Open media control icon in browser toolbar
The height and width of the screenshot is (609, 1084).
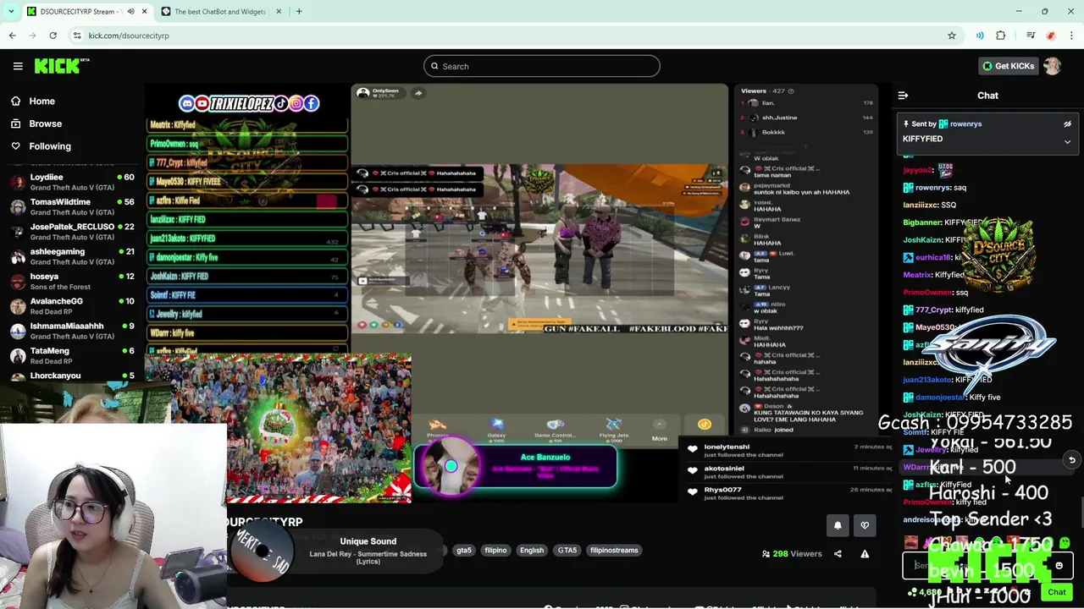(1031, 36)
